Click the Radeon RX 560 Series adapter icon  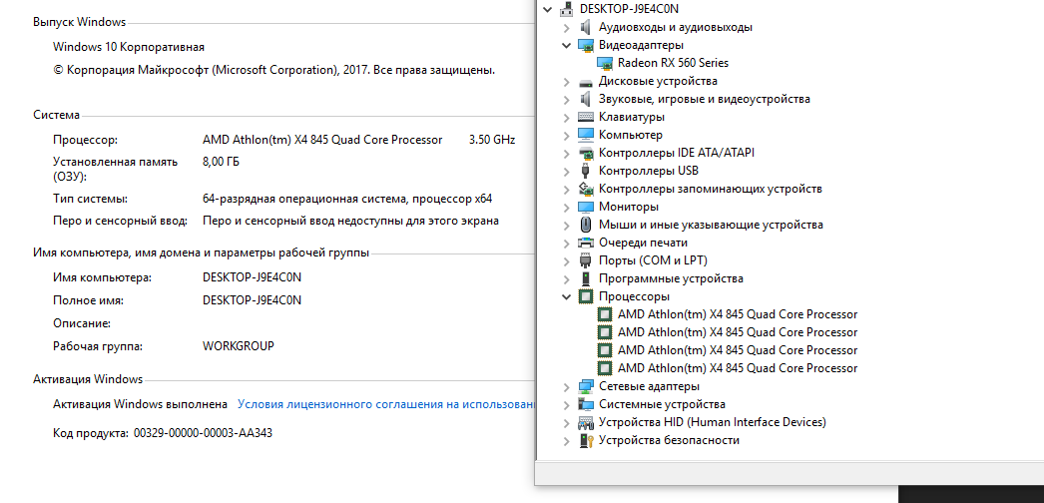[605, 63]
